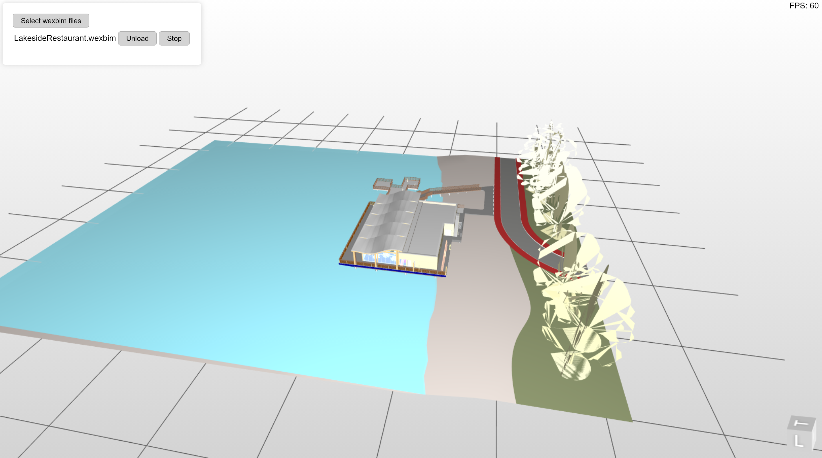Click the Stop button
This screenshot has height=458, width=822.
click(174, 38)
